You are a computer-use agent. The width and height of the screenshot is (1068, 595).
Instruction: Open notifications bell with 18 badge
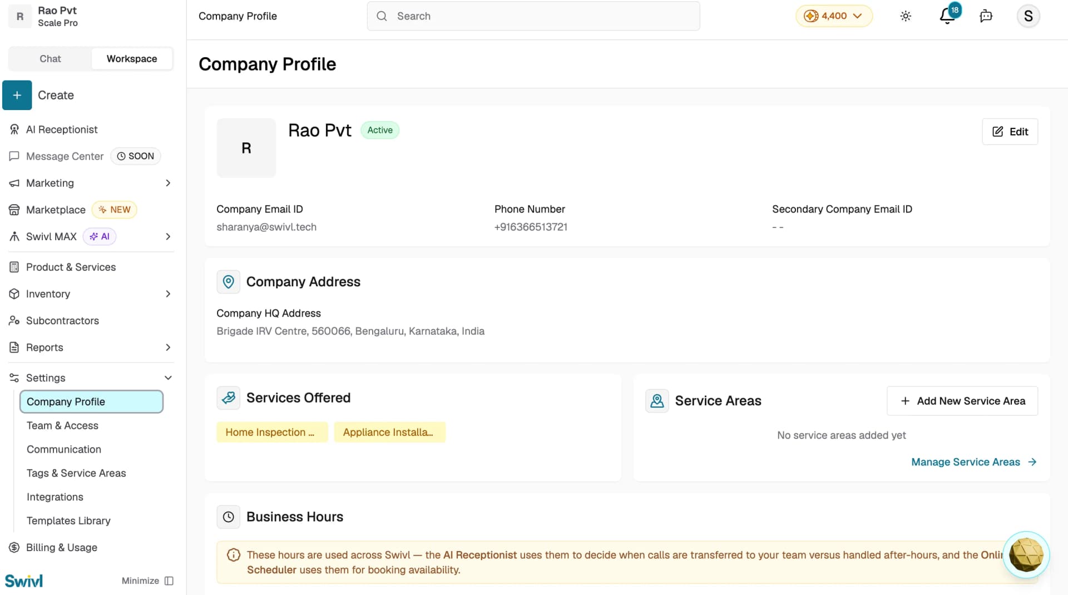pyautogui.click(x=948, y=16)
